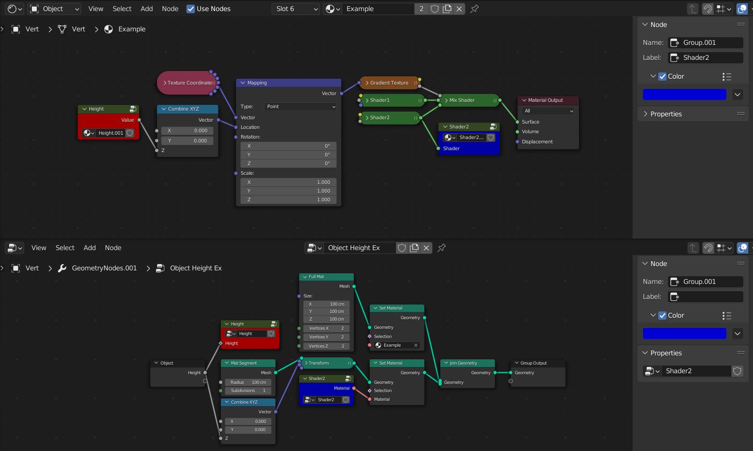This screenshot has height=451, width=753.
Task: Click the empty Label field in geometry sidebar
Action: [x=706, y=296]
